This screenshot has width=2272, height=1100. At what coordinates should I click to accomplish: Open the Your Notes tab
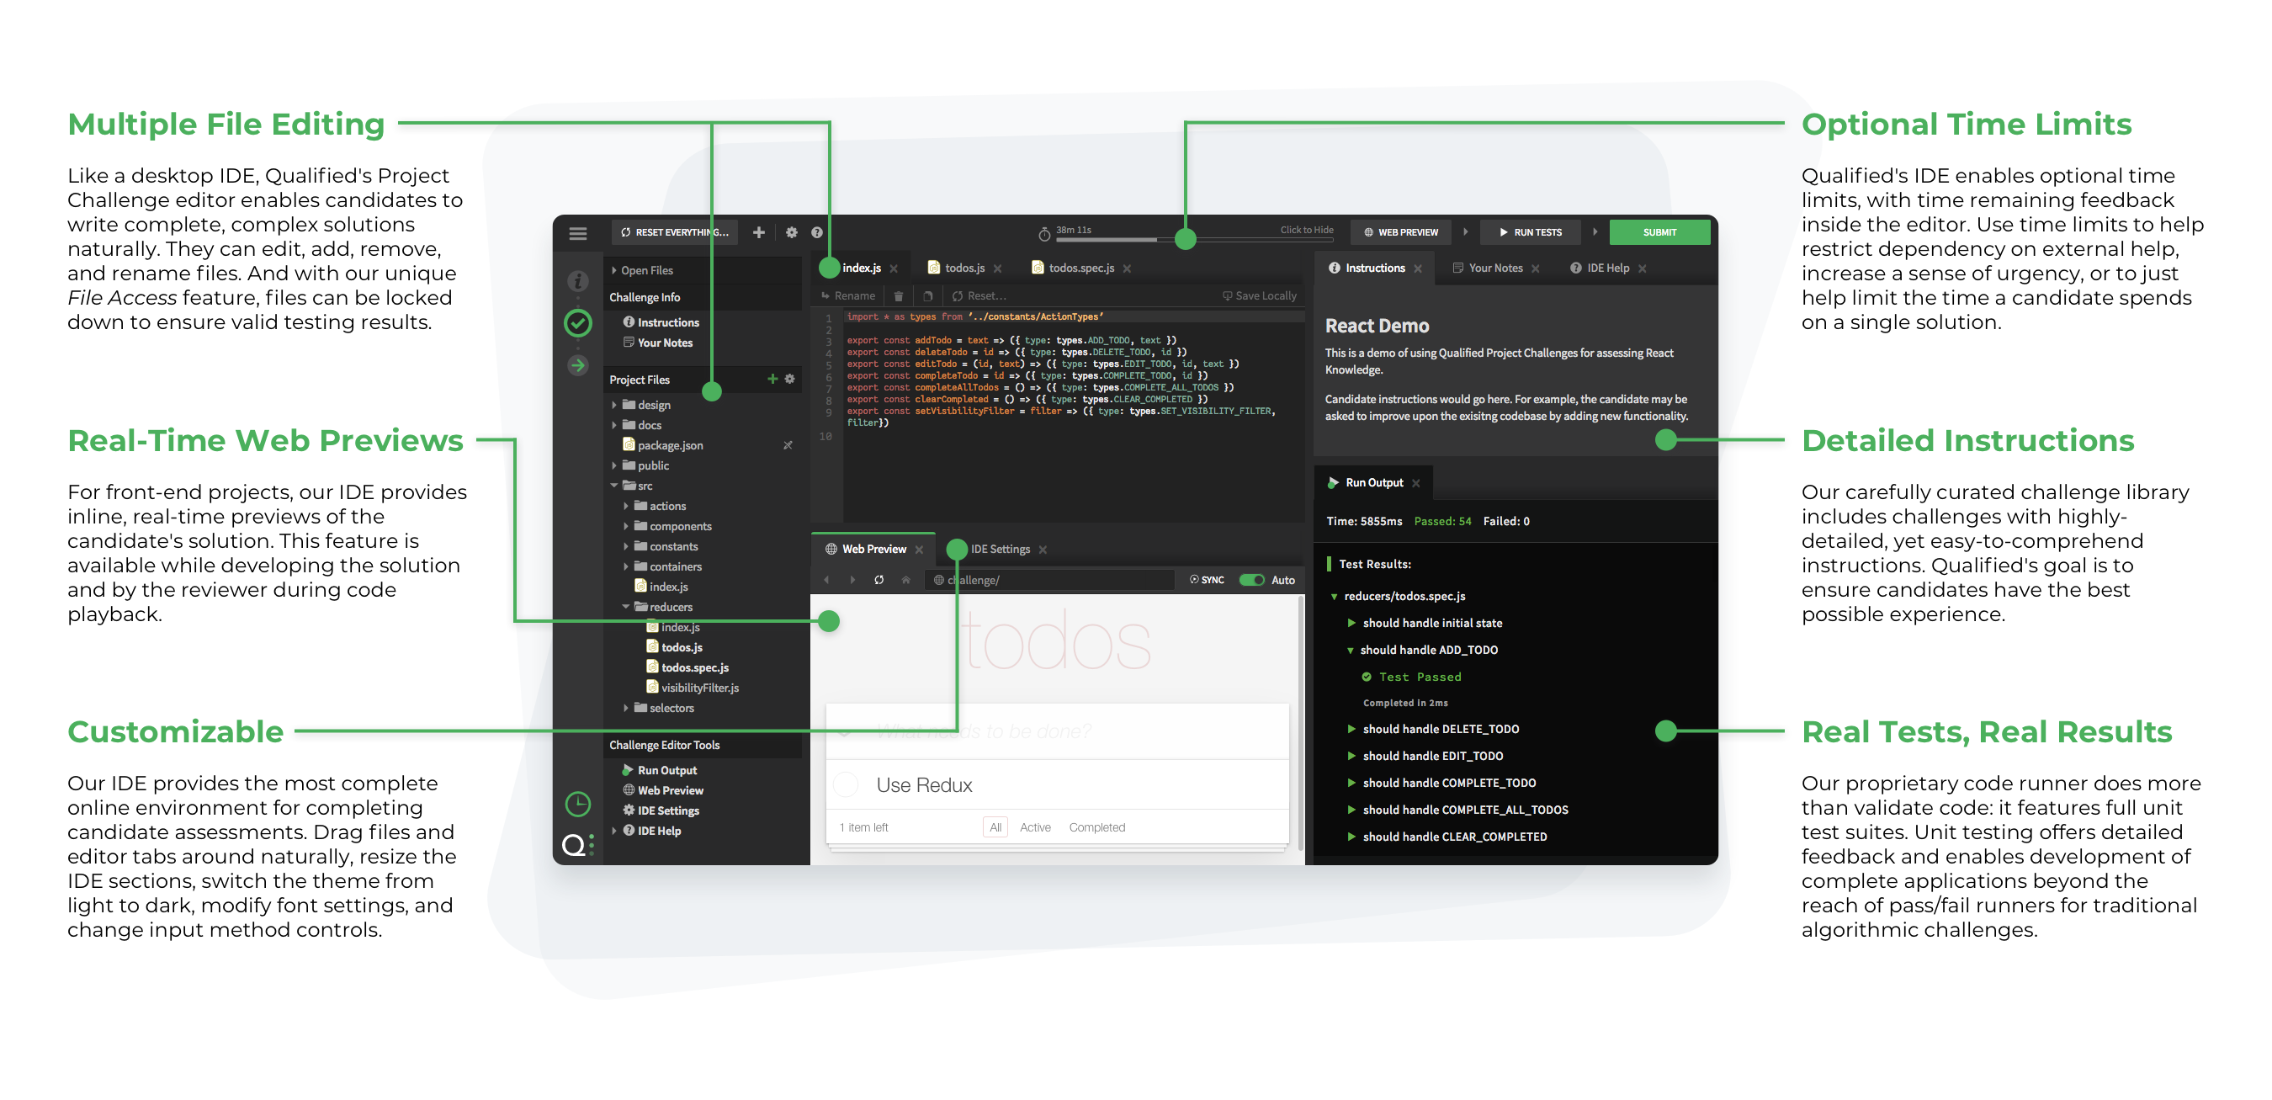point(1495,268)
